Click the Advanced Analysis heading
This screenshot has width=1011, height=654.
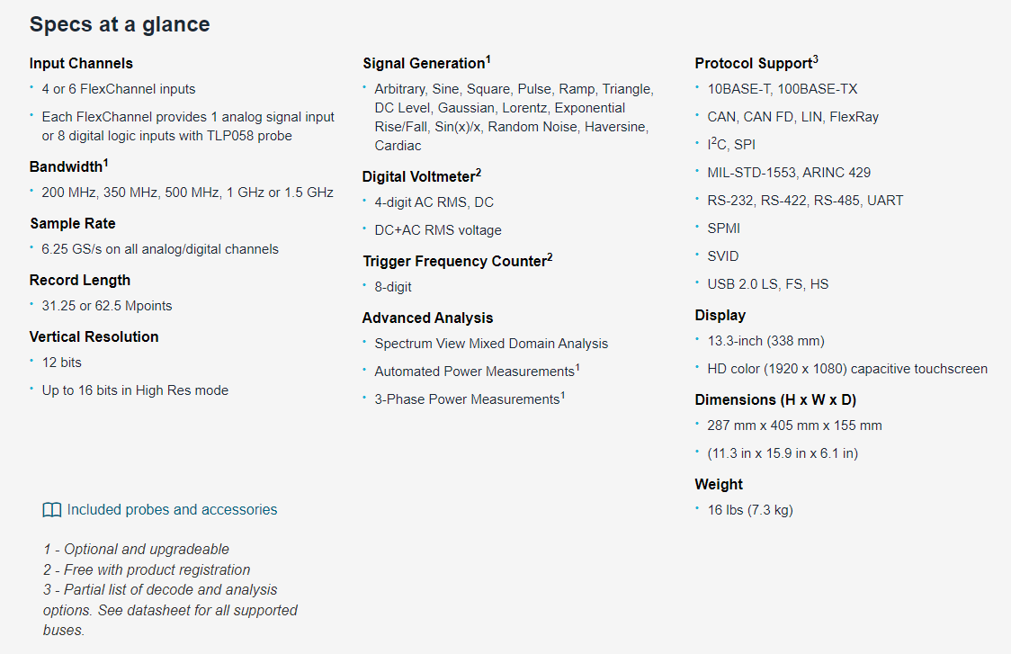coord(427,318)
